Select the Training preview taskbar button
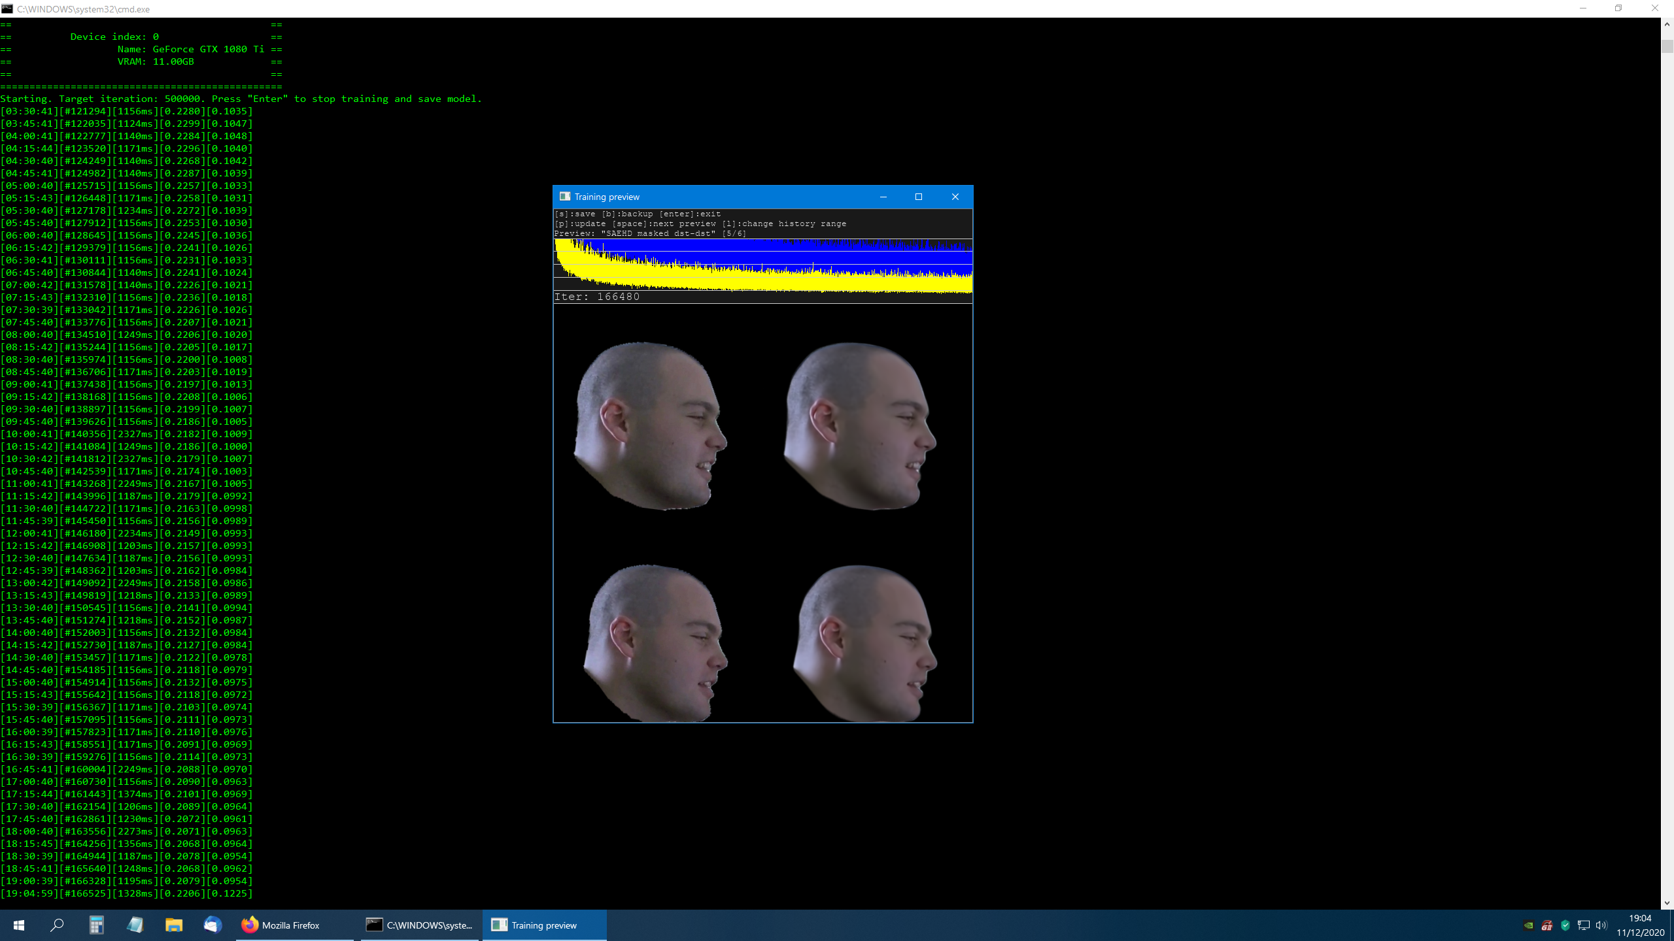The width and height of the screenshot is (1674, 941). tap(544, 925)
